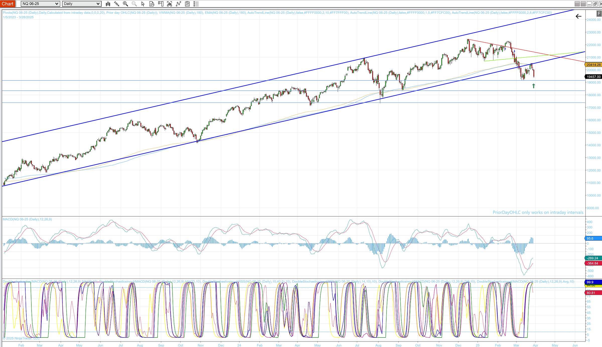
Task: Open the bar type candlestick icon
Action: (x=108, y=4)
